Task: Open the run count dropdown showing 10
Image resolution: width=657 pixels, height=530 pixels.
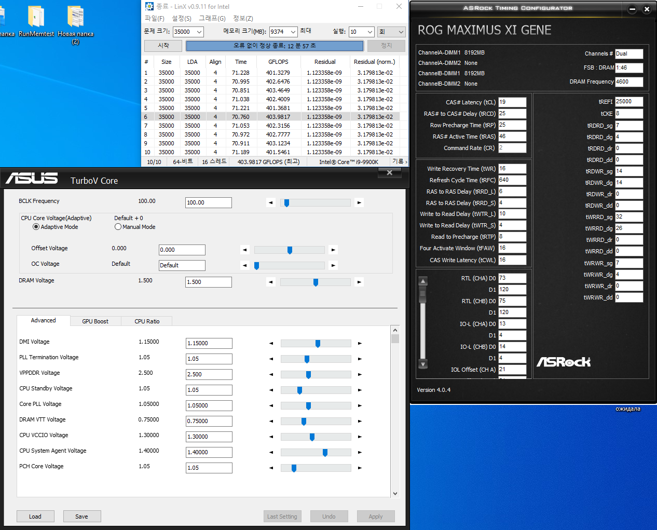Action: point(370,32)
